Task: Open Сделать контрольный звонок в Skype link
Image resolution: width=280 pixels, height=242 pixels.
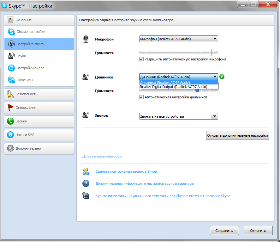Action: click(x=126, y=171)
